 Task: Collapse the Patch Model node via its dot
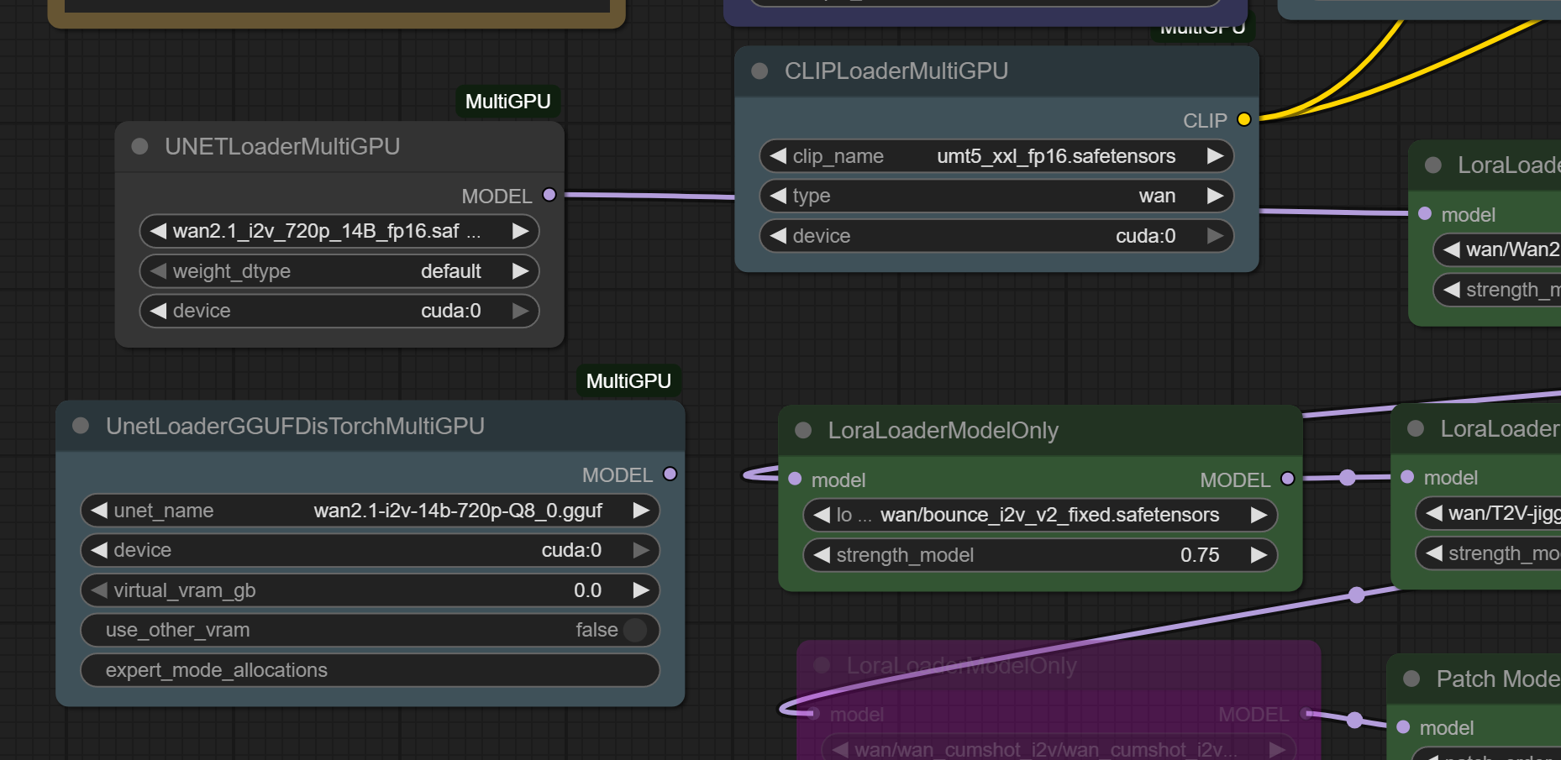1411,679
